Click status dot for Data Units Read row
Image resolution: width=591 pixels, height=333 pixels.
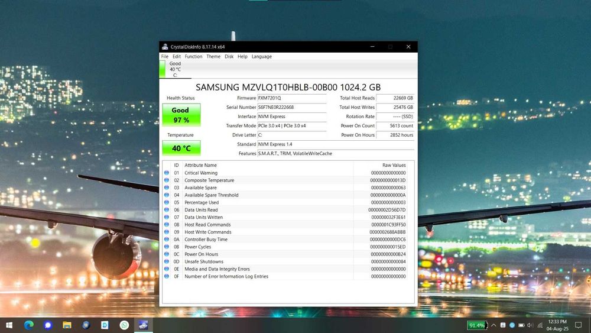pyautogui.click(x=167, y=210)
